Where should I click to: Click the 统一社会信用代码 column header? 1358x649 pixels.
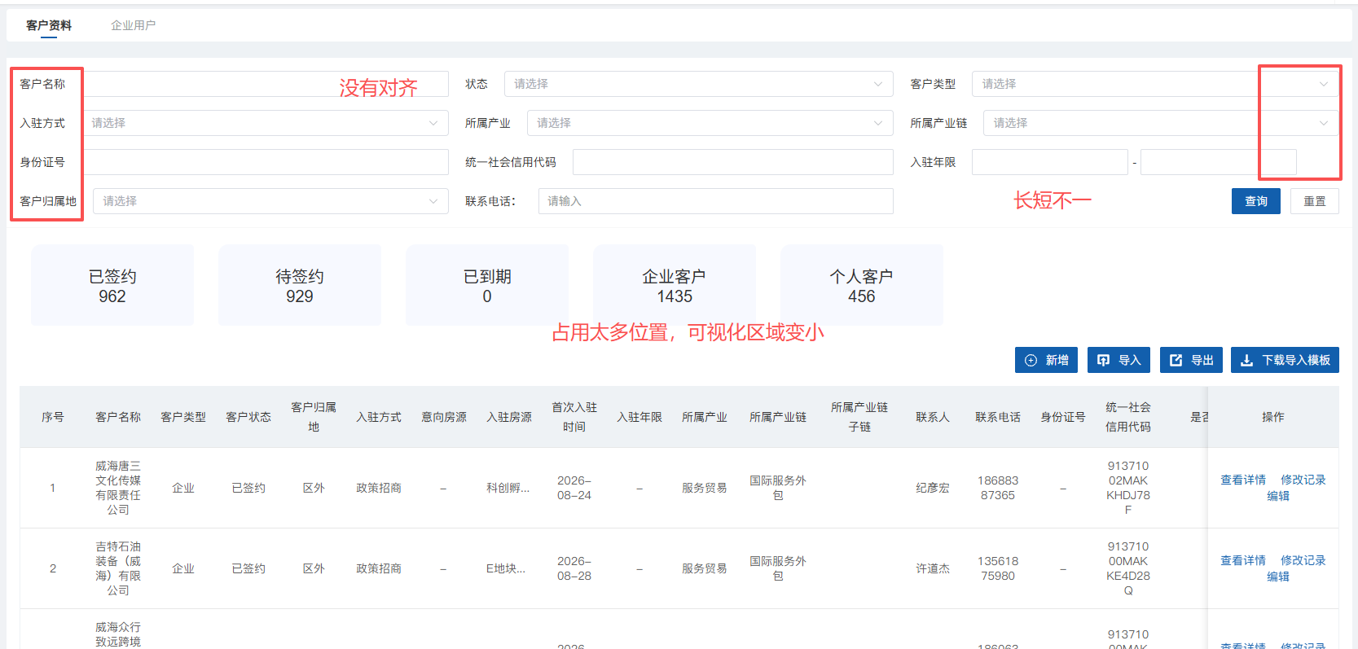pyautogui.click(x=1128, y=417)
